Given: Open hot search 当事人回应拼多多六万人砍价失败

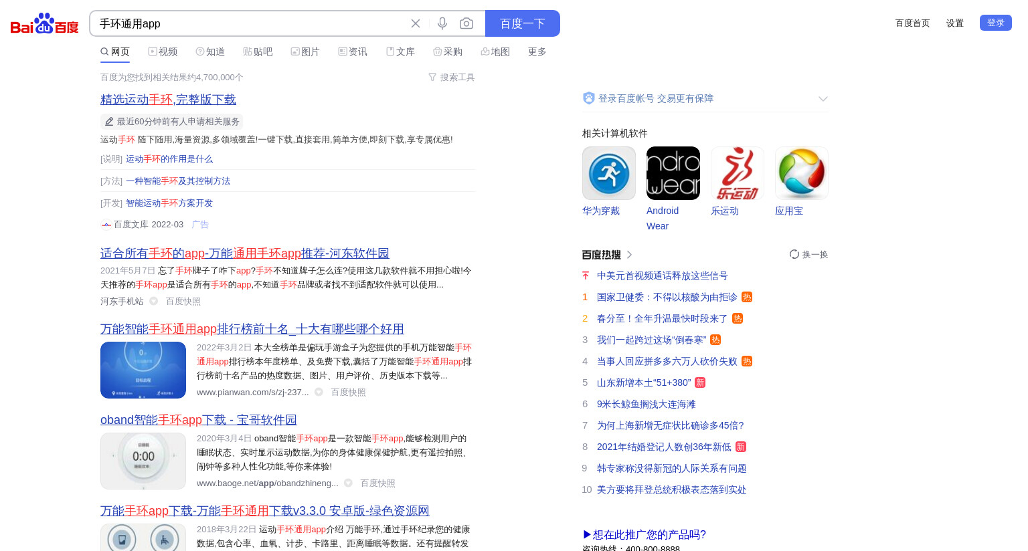Looking at the screenshot, I should 667,361.
